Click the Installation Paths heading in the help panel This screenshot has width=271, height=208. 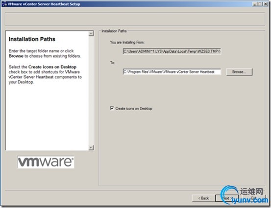click(32, 39)
